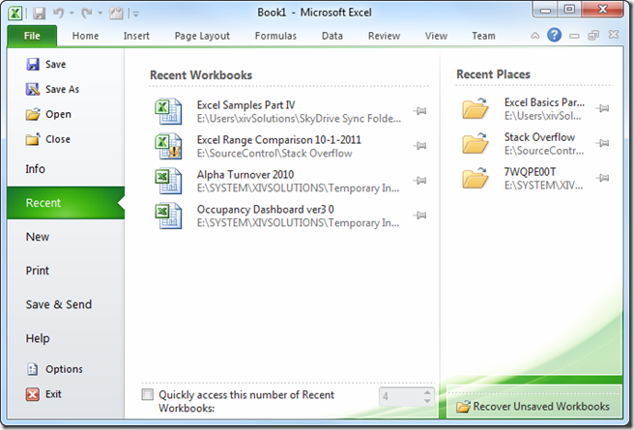This screenshot has height=430, width=634.
Task: Expand the Redo history dropdown arrow
Action: pos(101,14)
